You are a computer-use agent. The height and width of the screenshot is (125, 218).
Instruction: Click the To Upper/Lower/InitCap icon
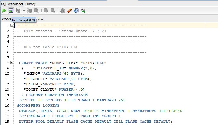(83, 11)
